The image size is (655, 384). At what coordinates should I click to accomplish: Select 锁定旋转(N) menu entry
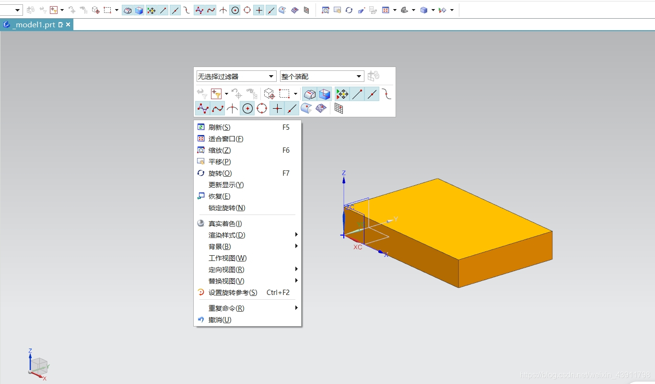click(x=247, y=208)
